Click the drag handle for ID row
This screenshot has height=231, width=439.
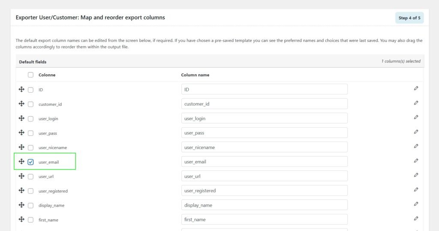click(x=21, y=89)
